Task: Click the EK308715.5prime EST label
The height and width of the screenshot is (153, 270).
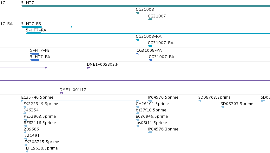Action: [42, 142]
